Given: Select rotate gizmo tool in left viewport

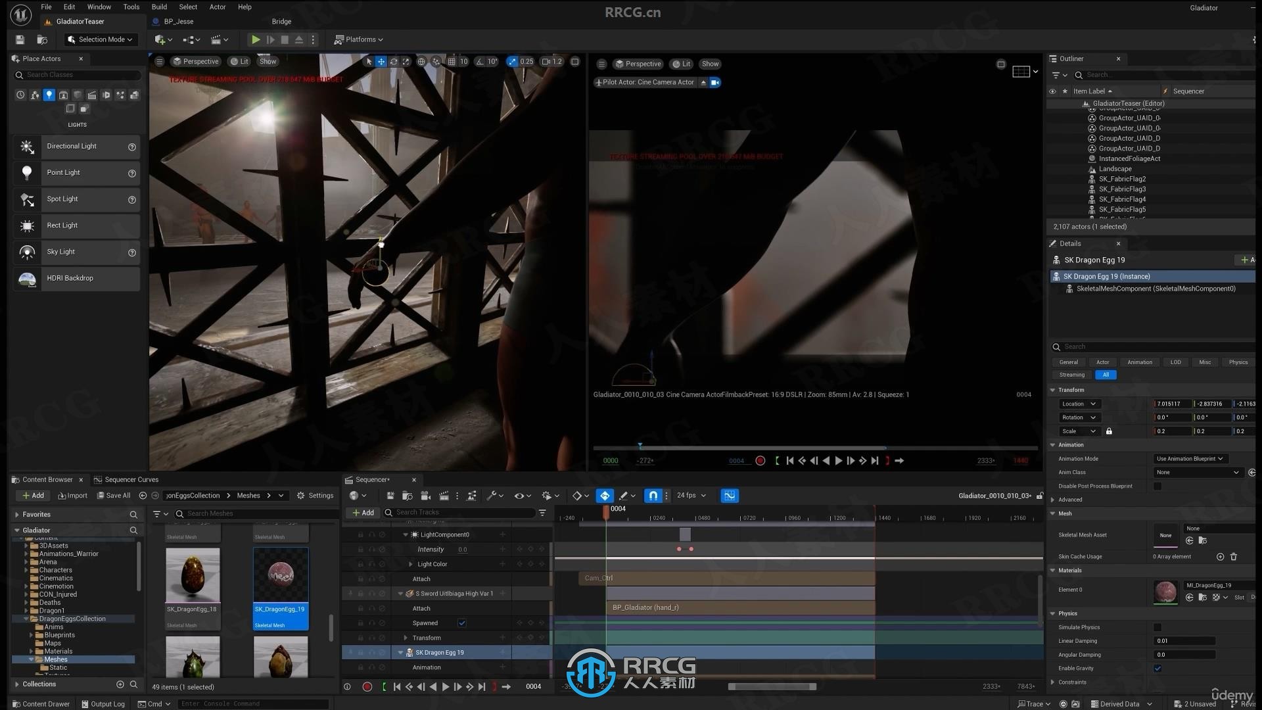Looking at the screenshot, I should tap(394, 62).
